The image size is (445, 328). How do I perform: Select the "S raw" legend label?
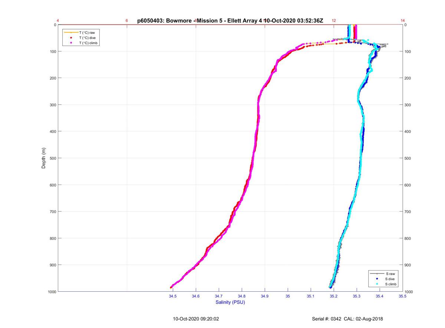pos(390,274)
